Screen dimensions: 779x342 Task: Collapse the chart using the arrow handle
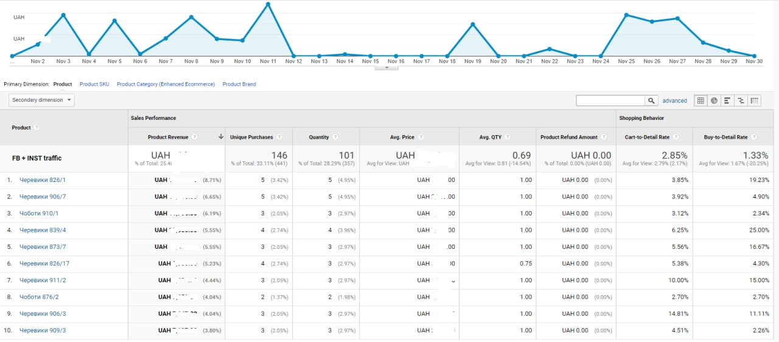(386, 68)
